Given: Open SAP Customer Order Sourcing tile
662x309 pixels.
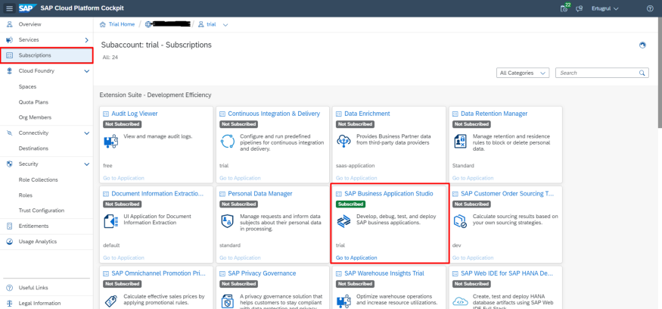Looking at the screenshot, I should coord(508,194).
